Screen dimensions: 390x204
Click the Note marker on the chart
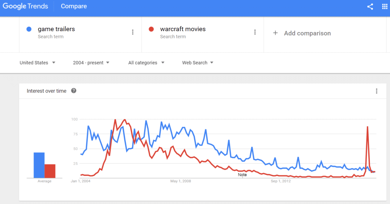point(242,175)
